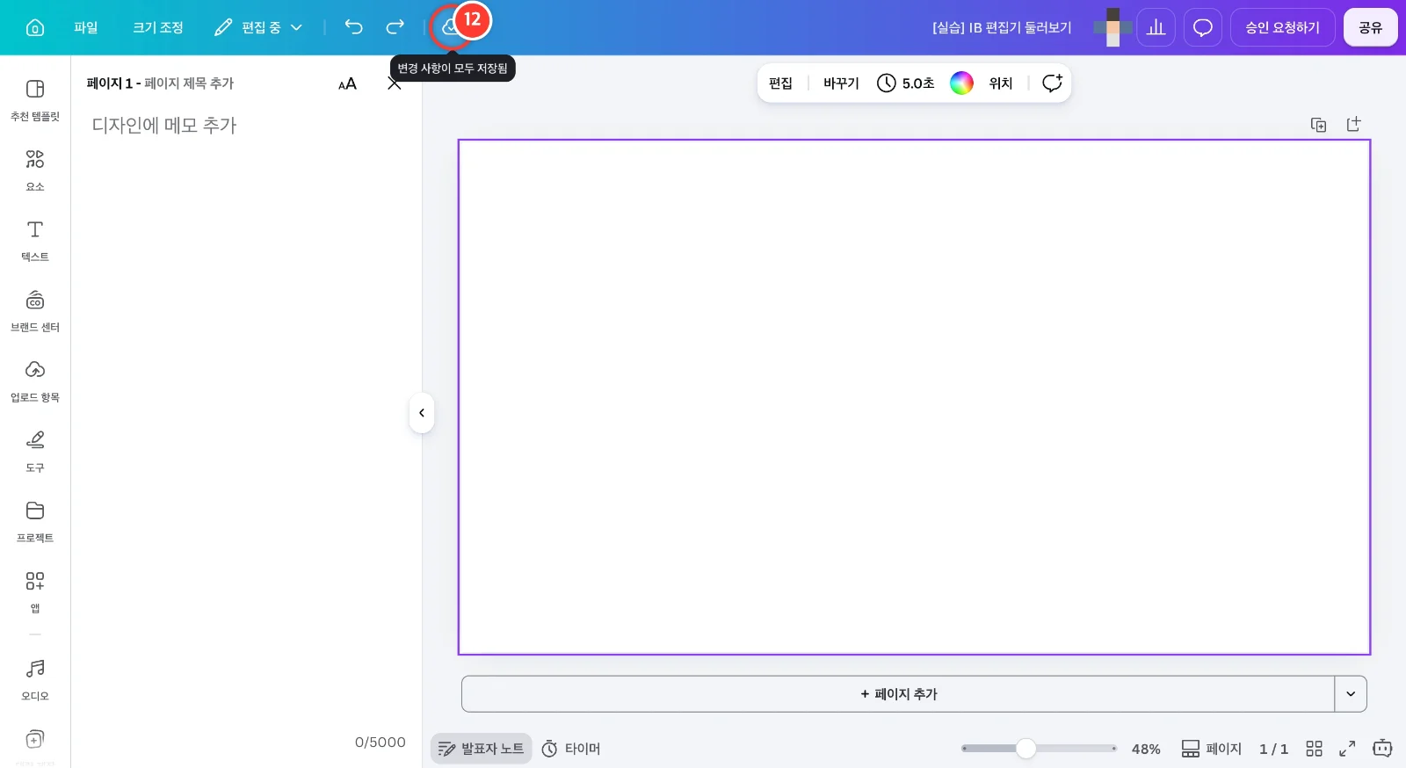This screenshot has height=768, width=1406.
Task: Add a comment with the bubble-plus icon
Action: [1052, 83]
